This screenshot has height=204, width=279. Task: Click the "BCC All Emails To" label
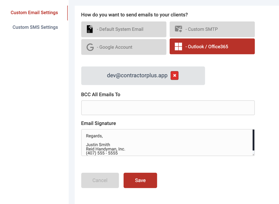point(101,95)
